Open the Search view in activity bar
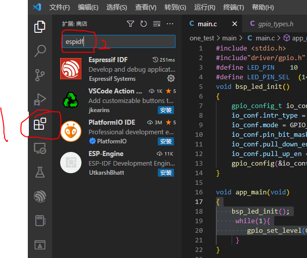The image size is (307, 258). pyautogui.click(x=40, y=51)
